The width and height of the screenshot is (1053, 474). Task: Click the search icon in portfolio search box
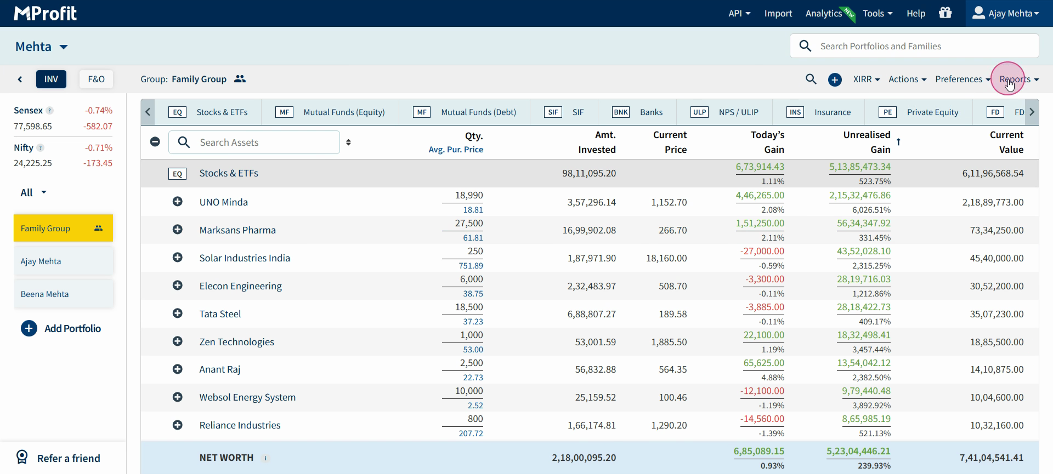tap(805, 46)
